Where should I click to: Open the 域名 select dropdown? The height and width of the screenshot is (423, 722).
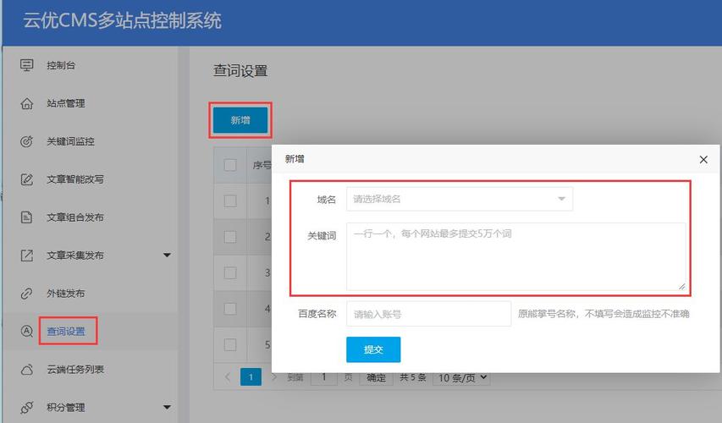click(459, 199)
